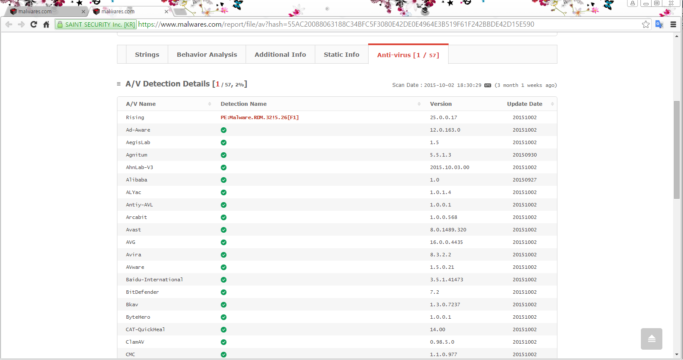This screenshot has width=683, height=360.
Task: Click Alibaba update date 20150927
Action: pos(525,180)
